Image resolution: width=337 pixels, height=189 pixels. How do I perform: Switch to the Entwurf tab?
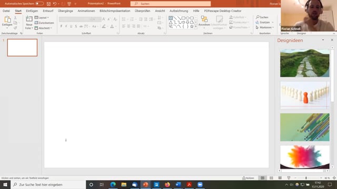[x=48, y=10]
